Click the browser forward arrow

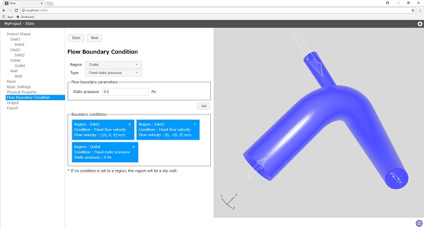(10, 10)
